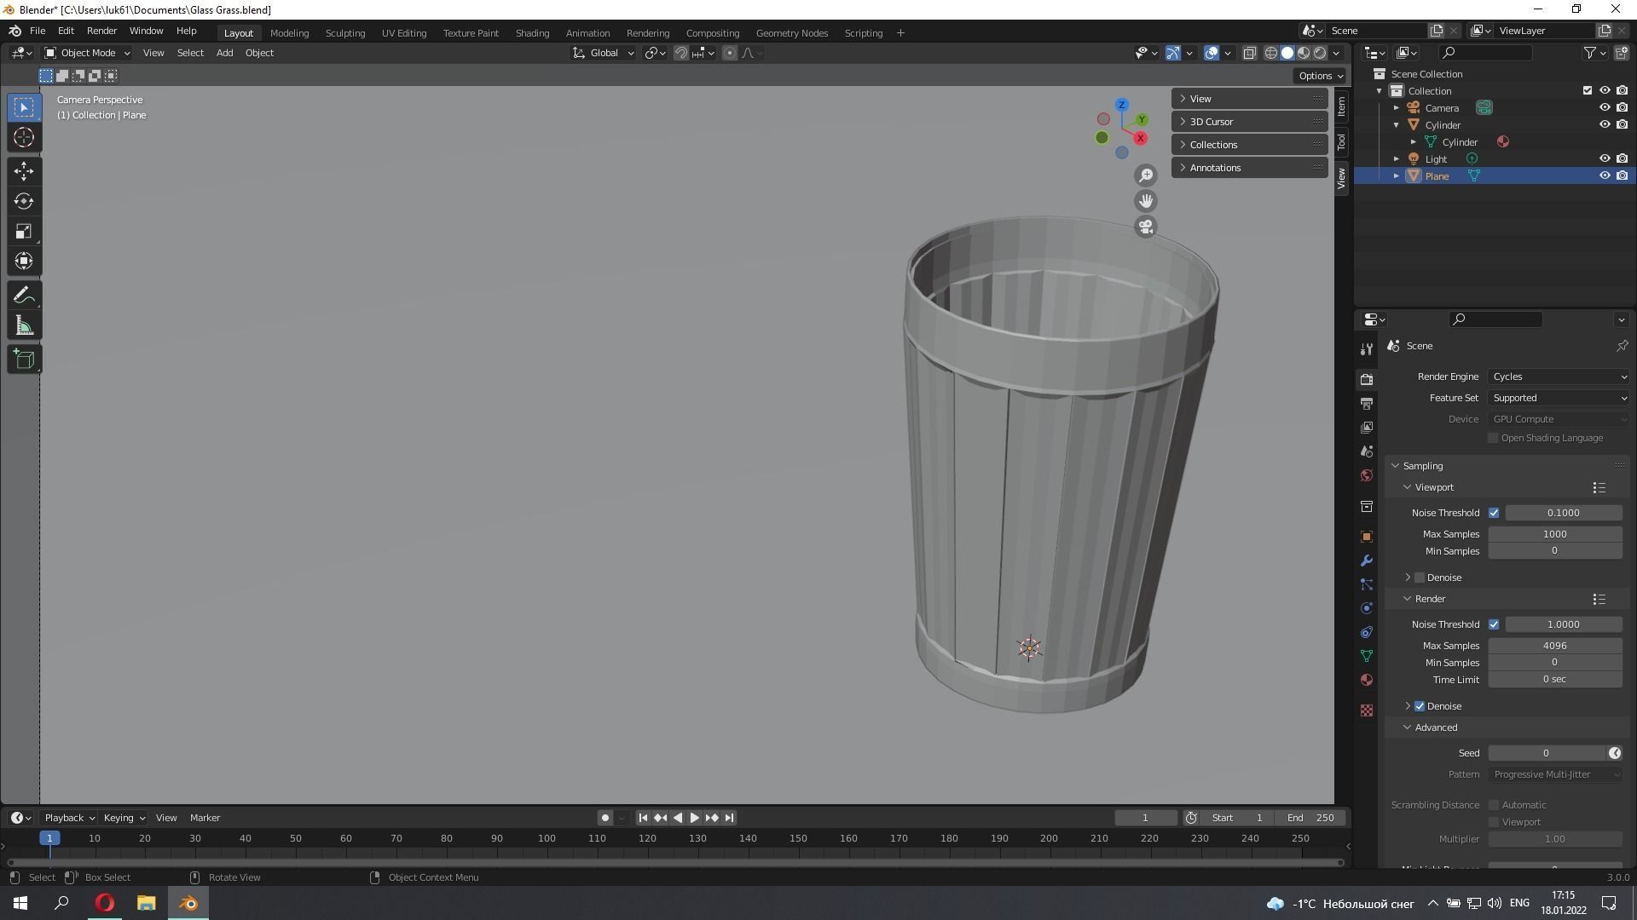Image resolution: width=1637 pixels, height=920 pixels.
Task: Click the Options button
Action: click(1320, 76)
